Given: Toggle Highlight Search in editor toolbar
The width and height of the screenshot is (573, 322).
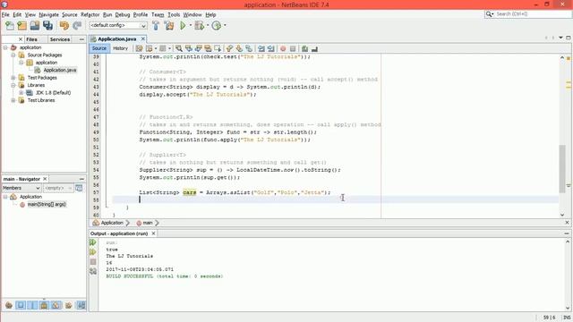Looking at the screenshot, I should click(208, 48).
